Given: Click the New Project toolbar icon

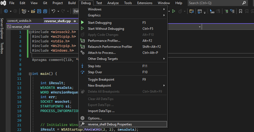Looking at the screenshot, I should coord(24,11).
